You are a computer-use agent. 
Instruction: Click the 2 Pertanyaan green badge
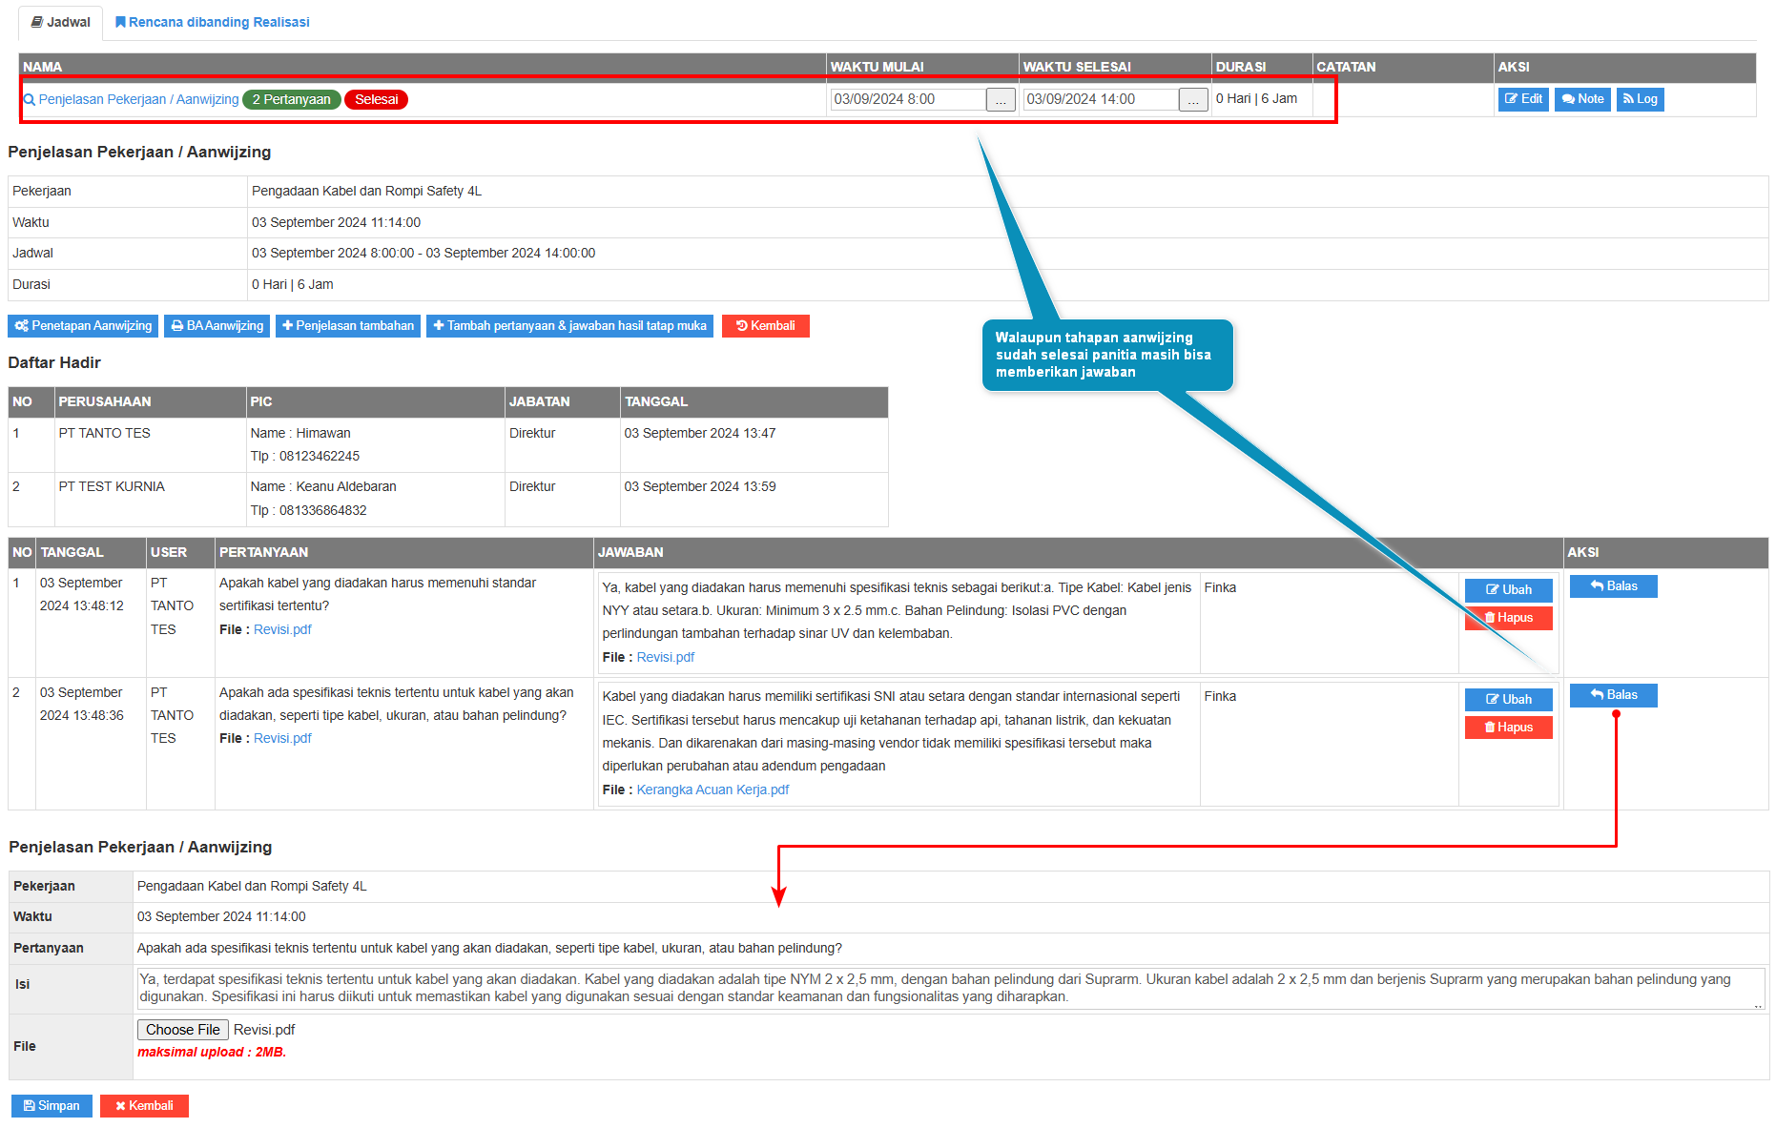(292, 99)
